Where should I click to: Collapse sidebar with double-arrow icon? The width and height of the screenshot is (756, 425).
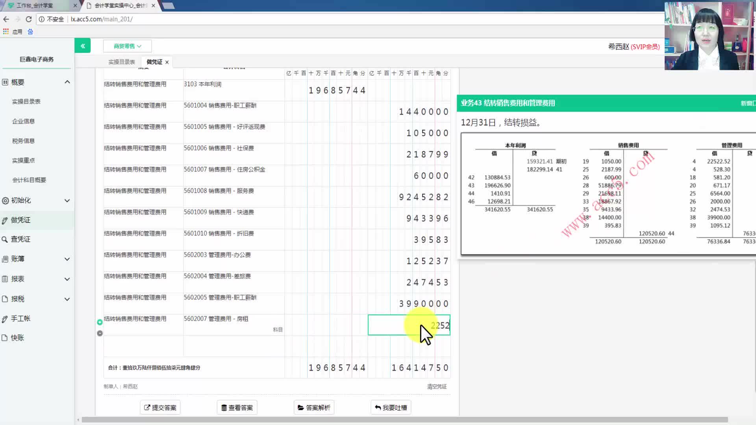tap(83, 46)
